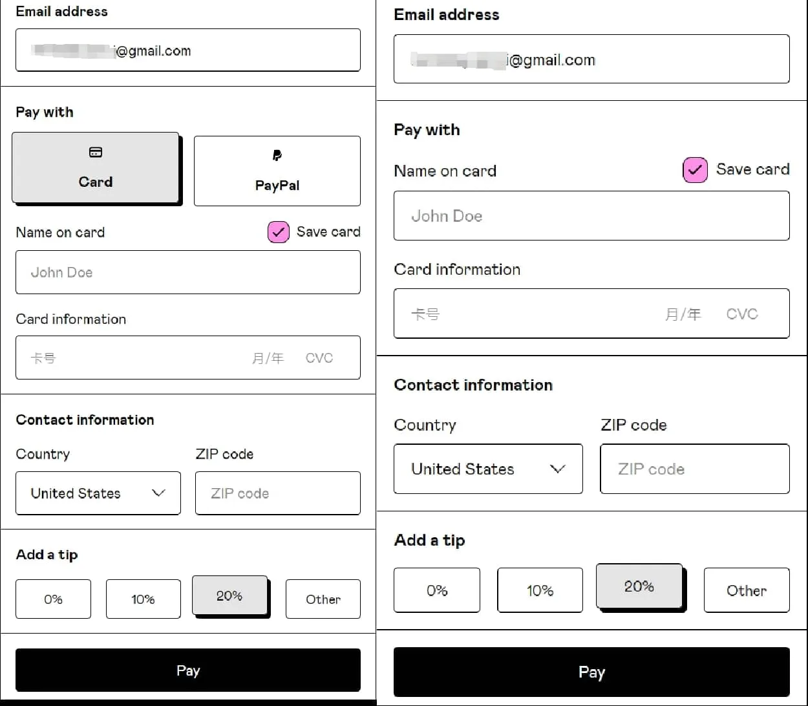808x706 pixels.
Task: Click the Country chevron arrow in the left form
Action: coord(158,493)
